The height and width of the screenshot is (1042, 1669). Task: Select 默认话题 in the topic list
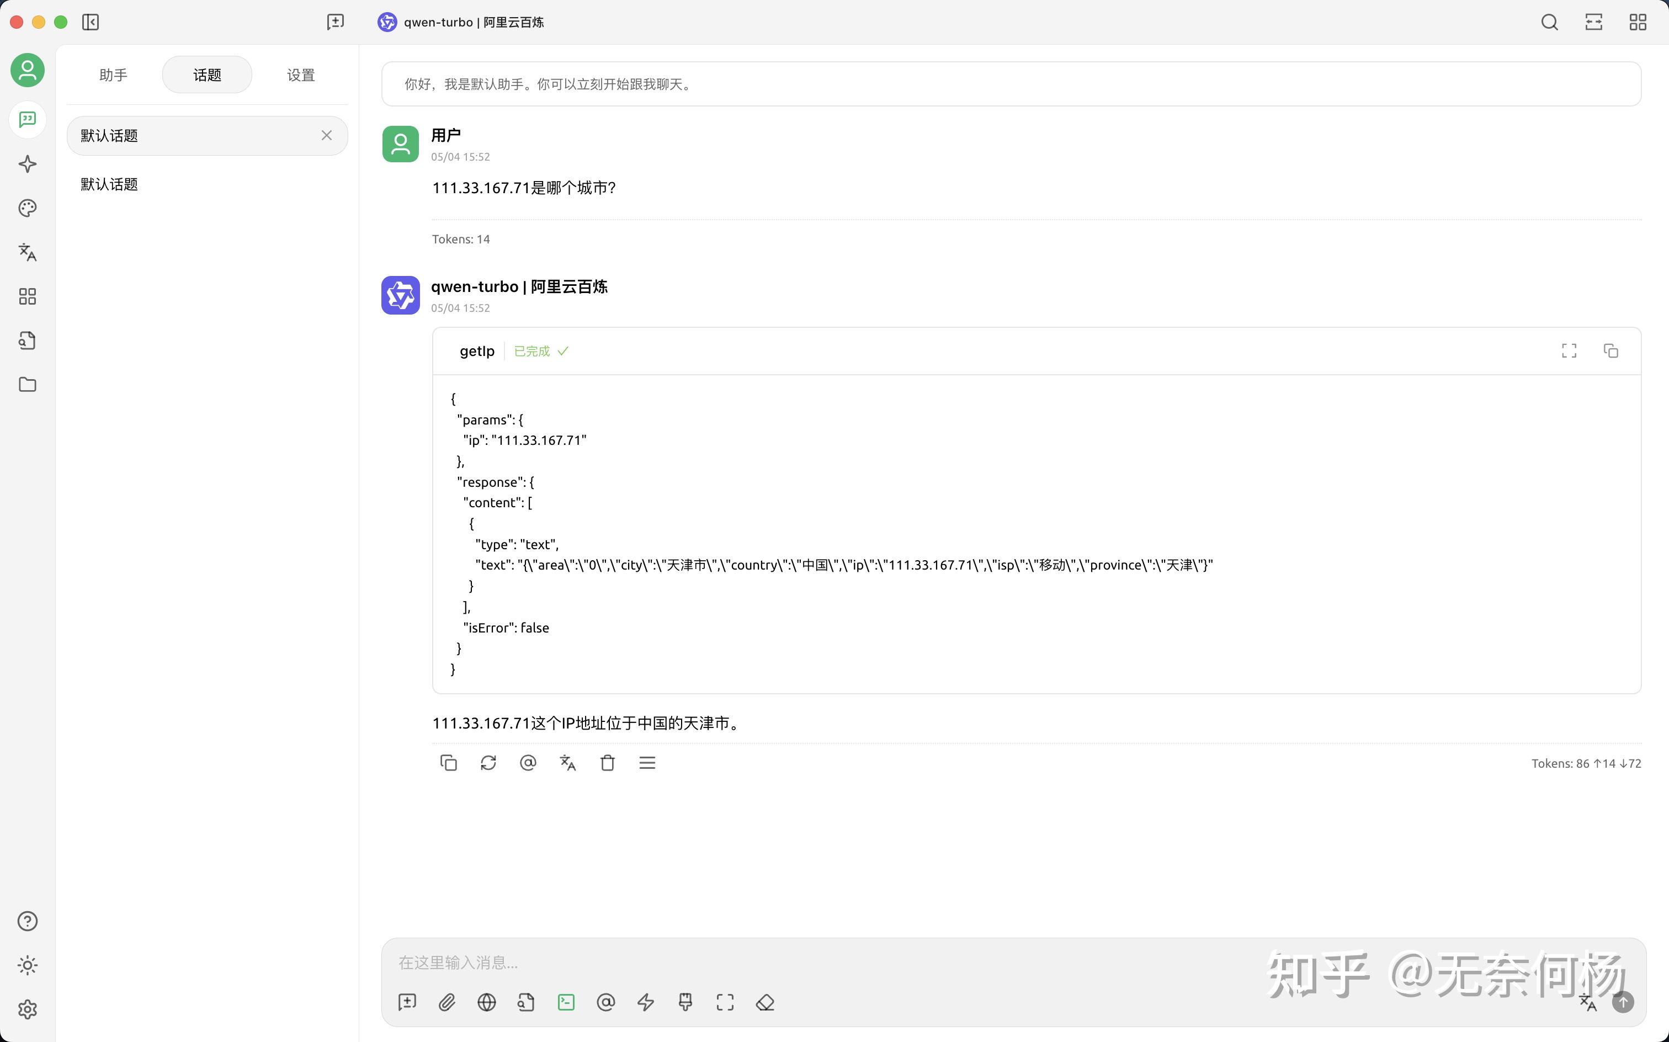(110, 184)
